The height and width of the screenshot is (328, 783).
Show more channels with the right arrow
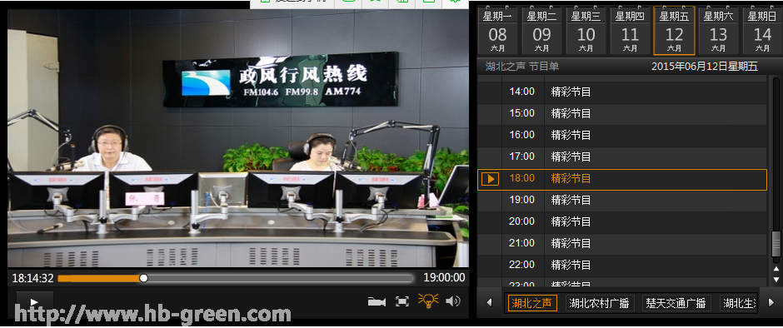pos(771,302)
